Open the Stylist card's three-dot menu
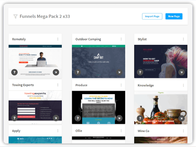Viewport: 196px width, 147px height. click(x=183, y=39)
